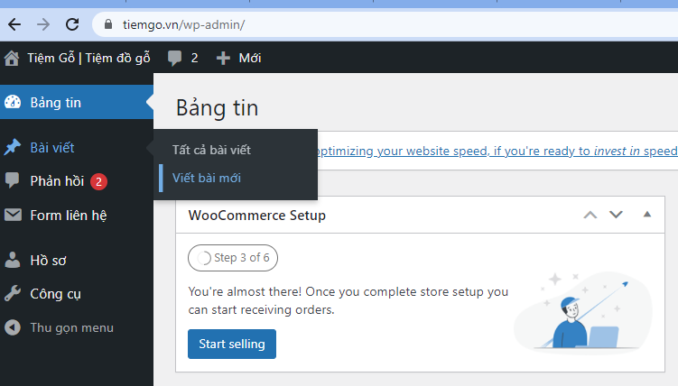Click the home icon in admin bar

(x=12, y=58)
